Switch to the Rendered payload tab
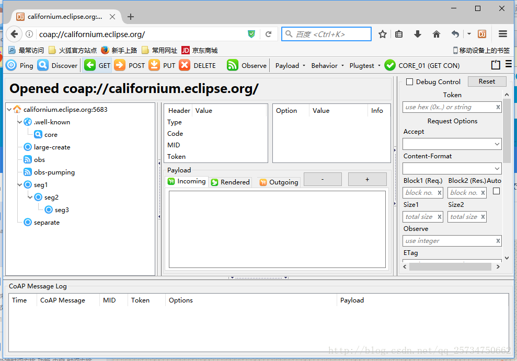Screen dimensions: 517x361 pyautogui.click(x=231, y=182)
